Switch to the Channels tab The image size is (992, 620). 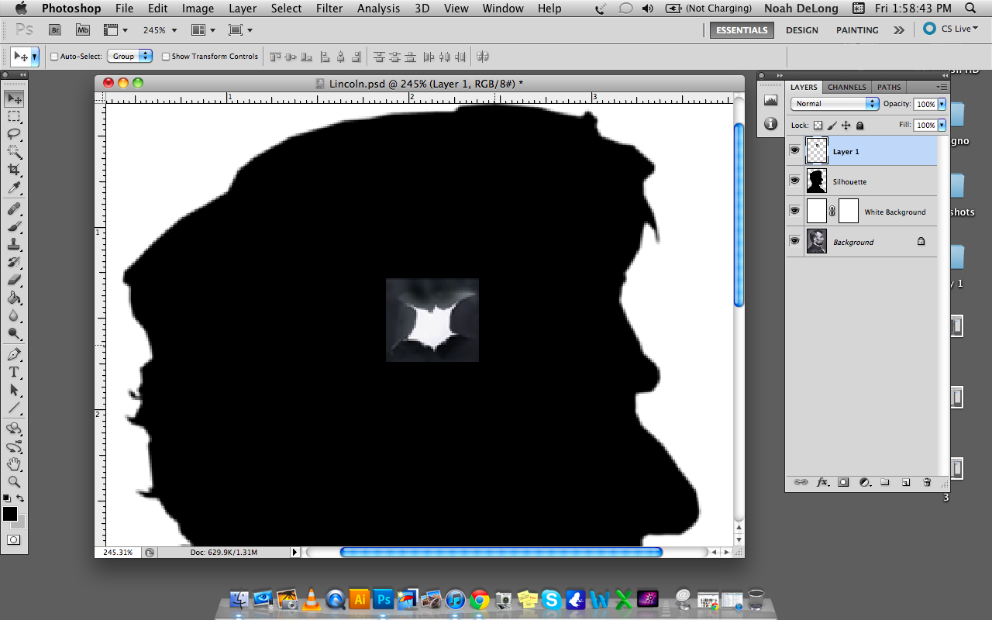coord(846,87)
